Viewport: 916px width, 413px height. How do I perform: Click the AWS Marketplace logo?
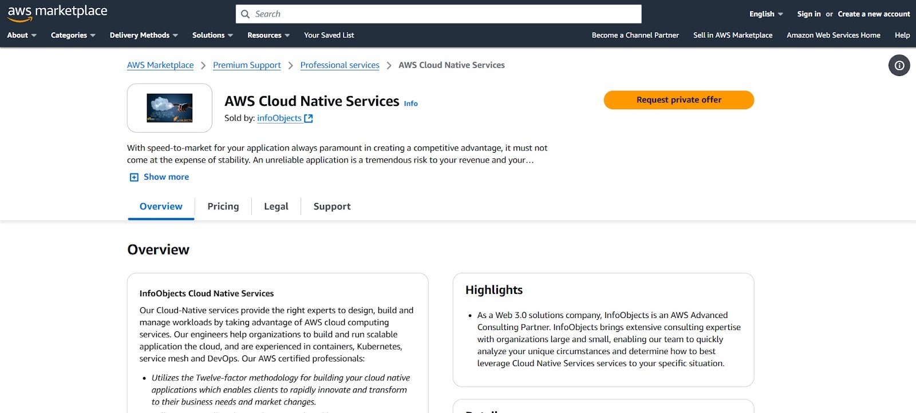(x=57, y=13)
